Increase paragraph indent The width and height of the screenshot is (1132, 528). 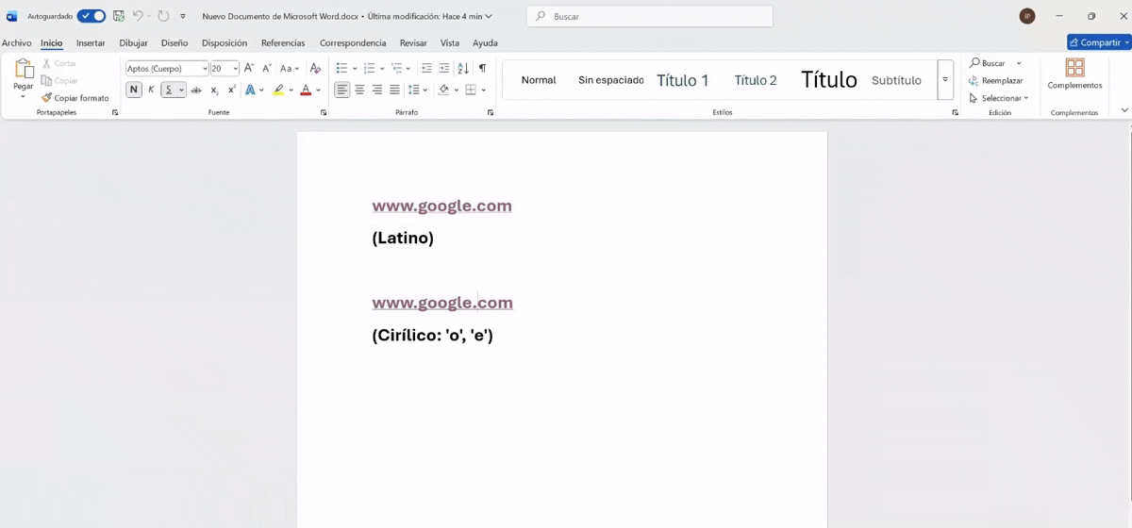pyautogui.click(x=444, y=68)
